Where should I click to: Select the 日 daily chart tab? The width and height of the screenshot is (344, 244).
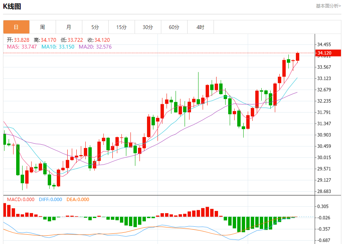(16, 27)
